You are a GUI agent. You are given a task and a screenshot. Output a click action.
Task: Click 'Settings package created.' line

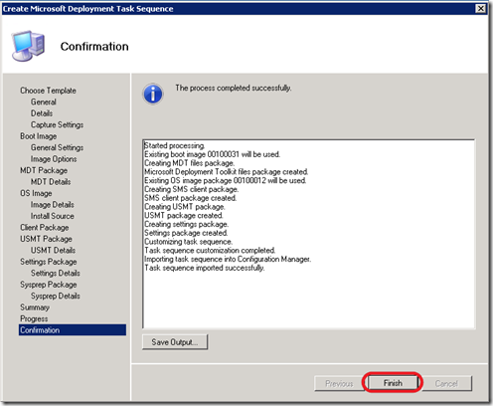[186, 233]
